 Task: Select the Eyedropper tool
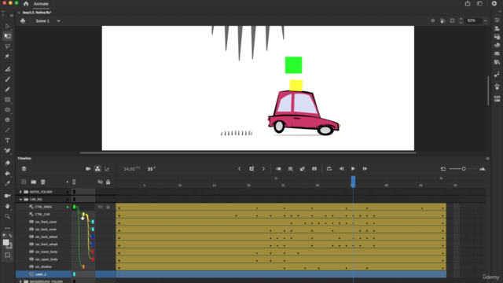7,183
